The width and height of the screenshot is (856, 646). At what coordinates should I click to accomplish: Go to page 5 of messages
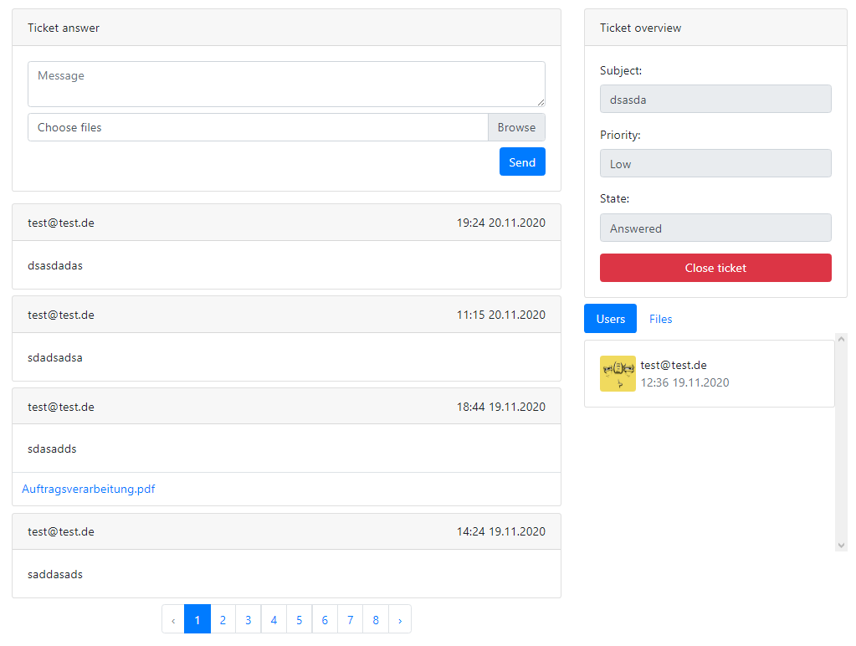point(300,619)
